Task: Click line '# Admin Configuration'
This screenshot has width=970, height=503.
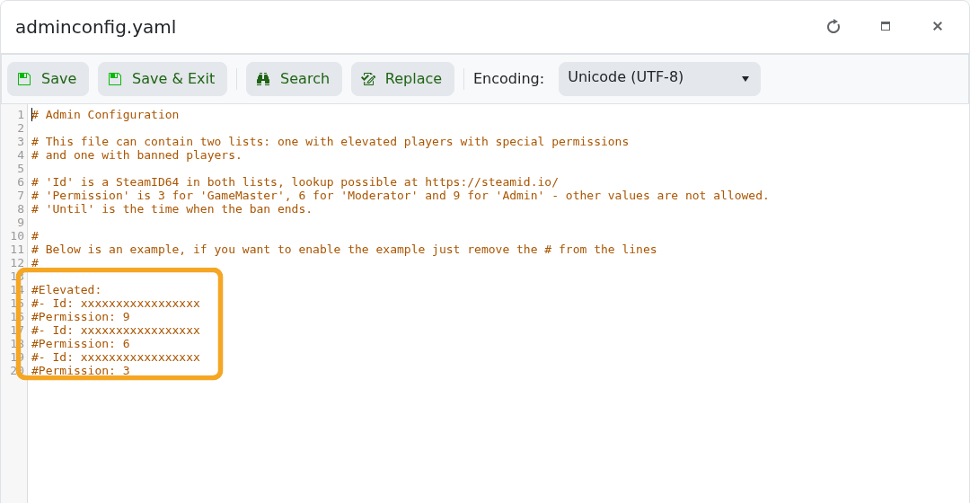Action: [x=105, y=114]
